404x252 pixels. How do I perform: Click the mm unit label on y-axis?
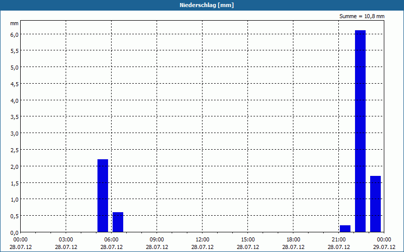[x=14, y=23]
